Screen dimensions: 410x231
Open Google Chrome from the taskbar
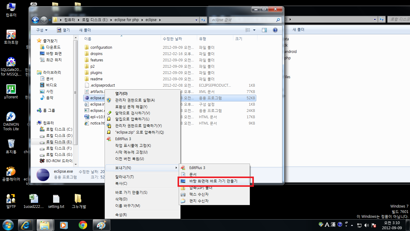pyautogui.click(x=83, y=225)
